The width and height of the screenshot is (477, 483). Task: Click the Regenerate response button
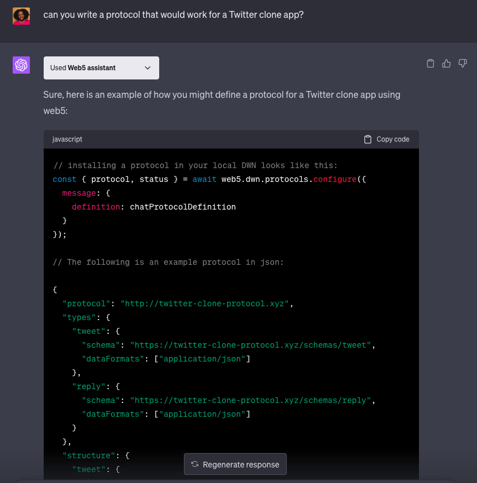[x=235, y=464]
